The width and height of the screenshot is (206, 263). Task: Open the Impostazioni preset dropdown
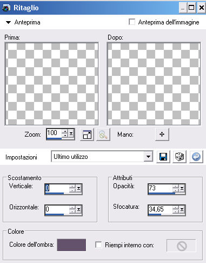pos(148,157)
